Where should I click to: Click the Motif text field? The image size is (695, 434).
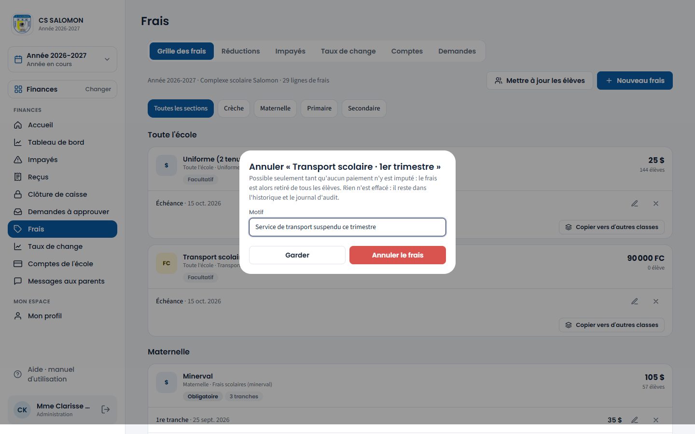(x=347, y=227)
